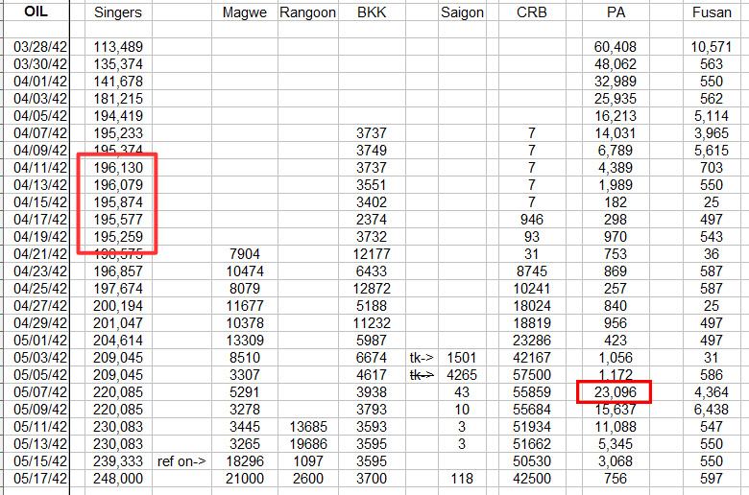Select BKK value 12177
Viewport: 749px width, 495px height.
coord(372,254)
